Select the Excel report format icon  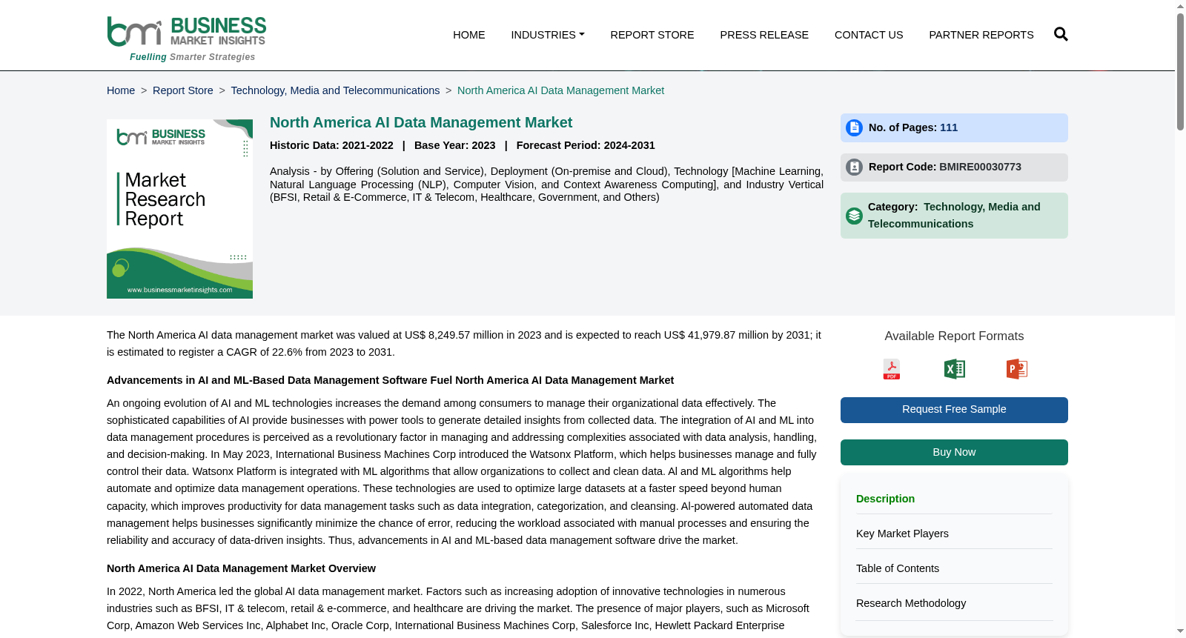pos(954,369)
